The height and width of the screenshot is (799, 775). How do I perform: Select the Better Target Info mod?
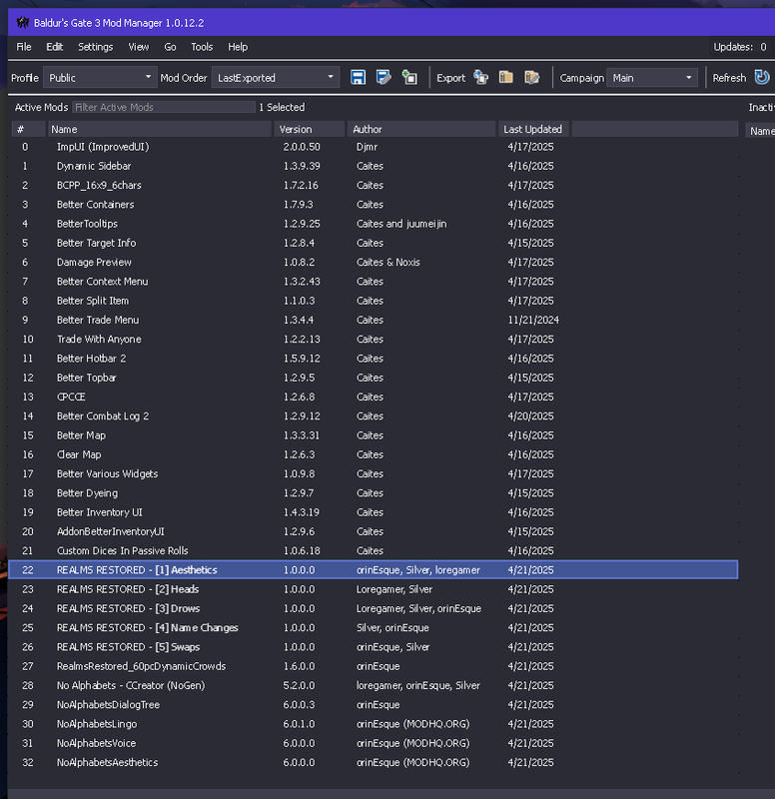coord(374,243)
